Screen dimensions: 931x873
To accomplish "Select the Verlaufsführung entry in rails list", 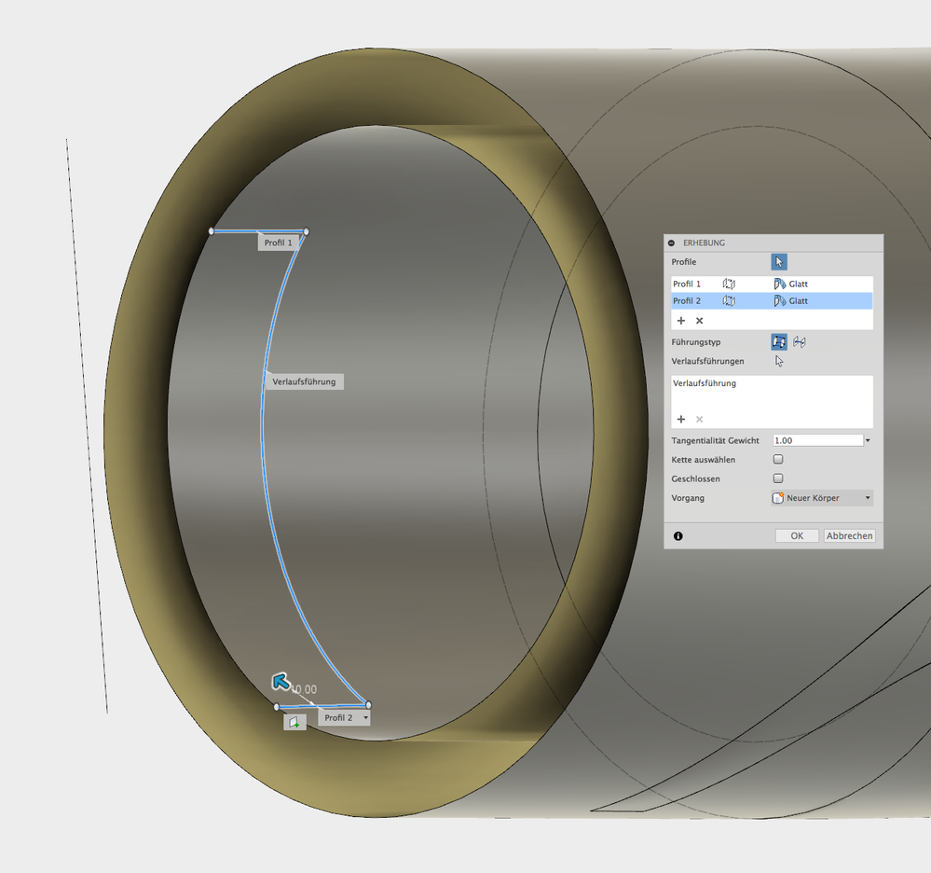I will [772, 383].
